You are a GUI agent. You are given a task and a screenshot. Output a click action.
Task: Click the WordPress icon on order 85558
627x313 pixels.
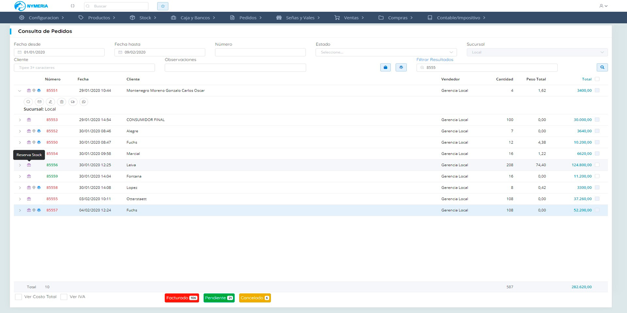(39, 188)
